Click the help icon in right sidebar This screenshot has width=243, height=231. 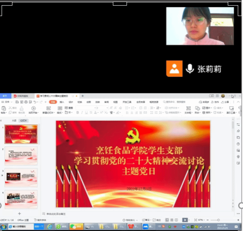(238, 144)
